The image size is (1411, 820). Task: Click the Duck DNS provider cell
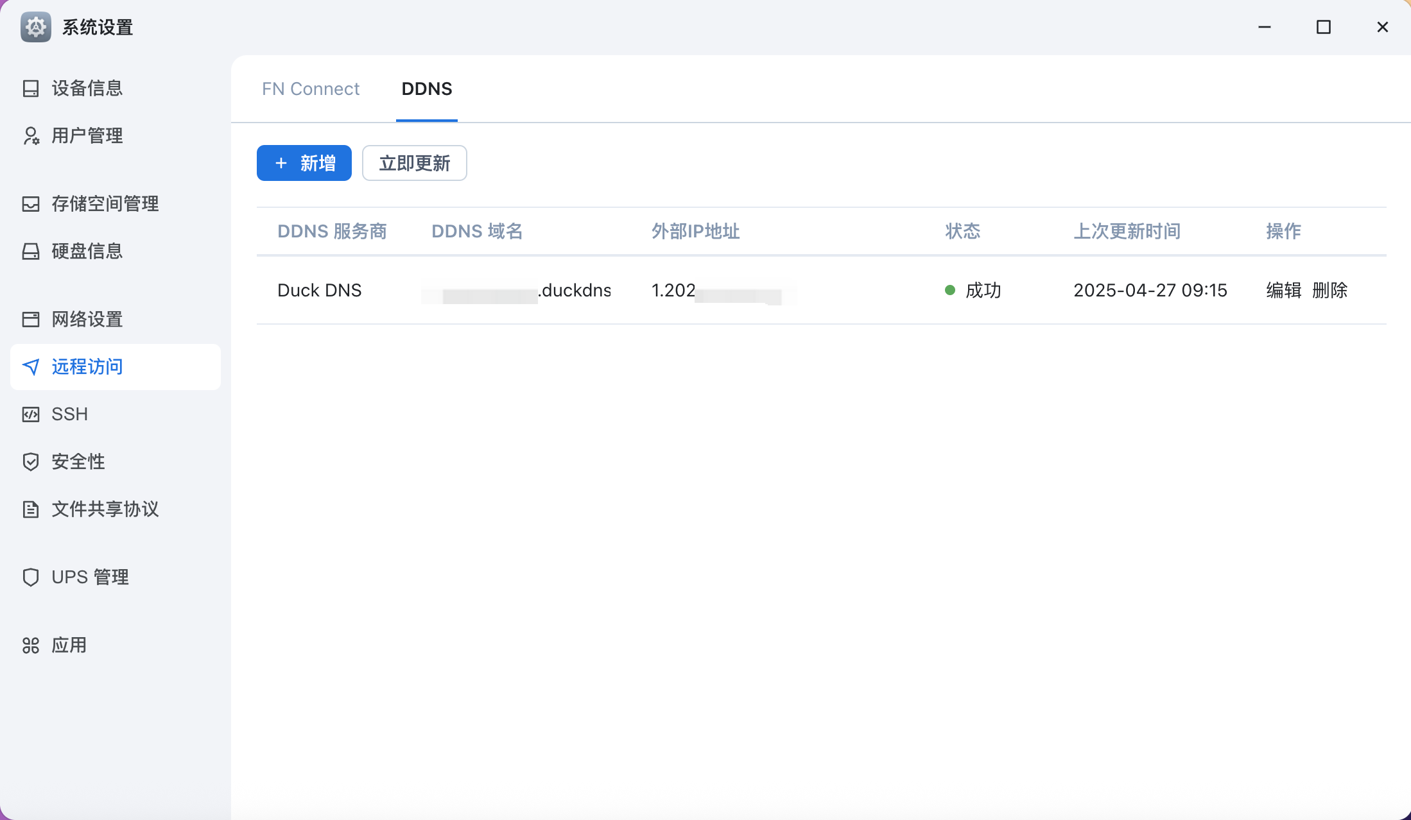pos(320,291)
